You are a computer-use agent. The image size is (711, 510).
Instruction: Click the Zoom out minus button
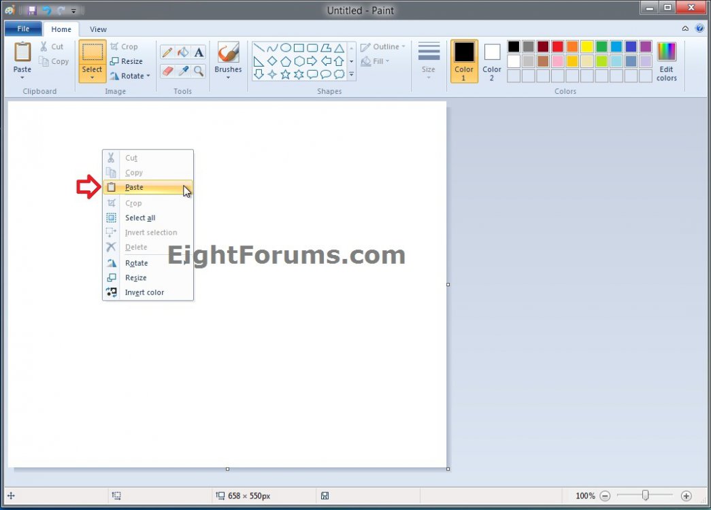605,496
